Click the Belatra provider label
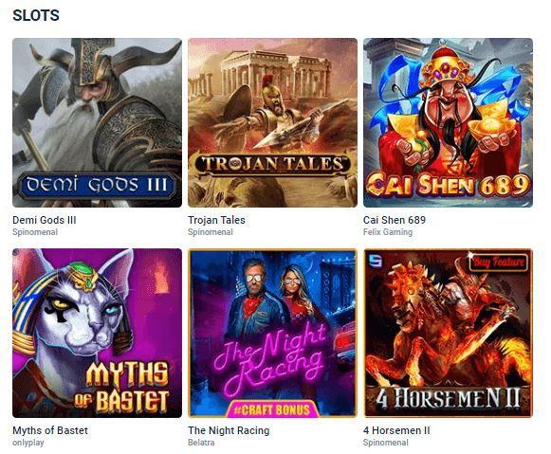Image resolution: width=551 pixels, height=454 pixels. [201, 443]
